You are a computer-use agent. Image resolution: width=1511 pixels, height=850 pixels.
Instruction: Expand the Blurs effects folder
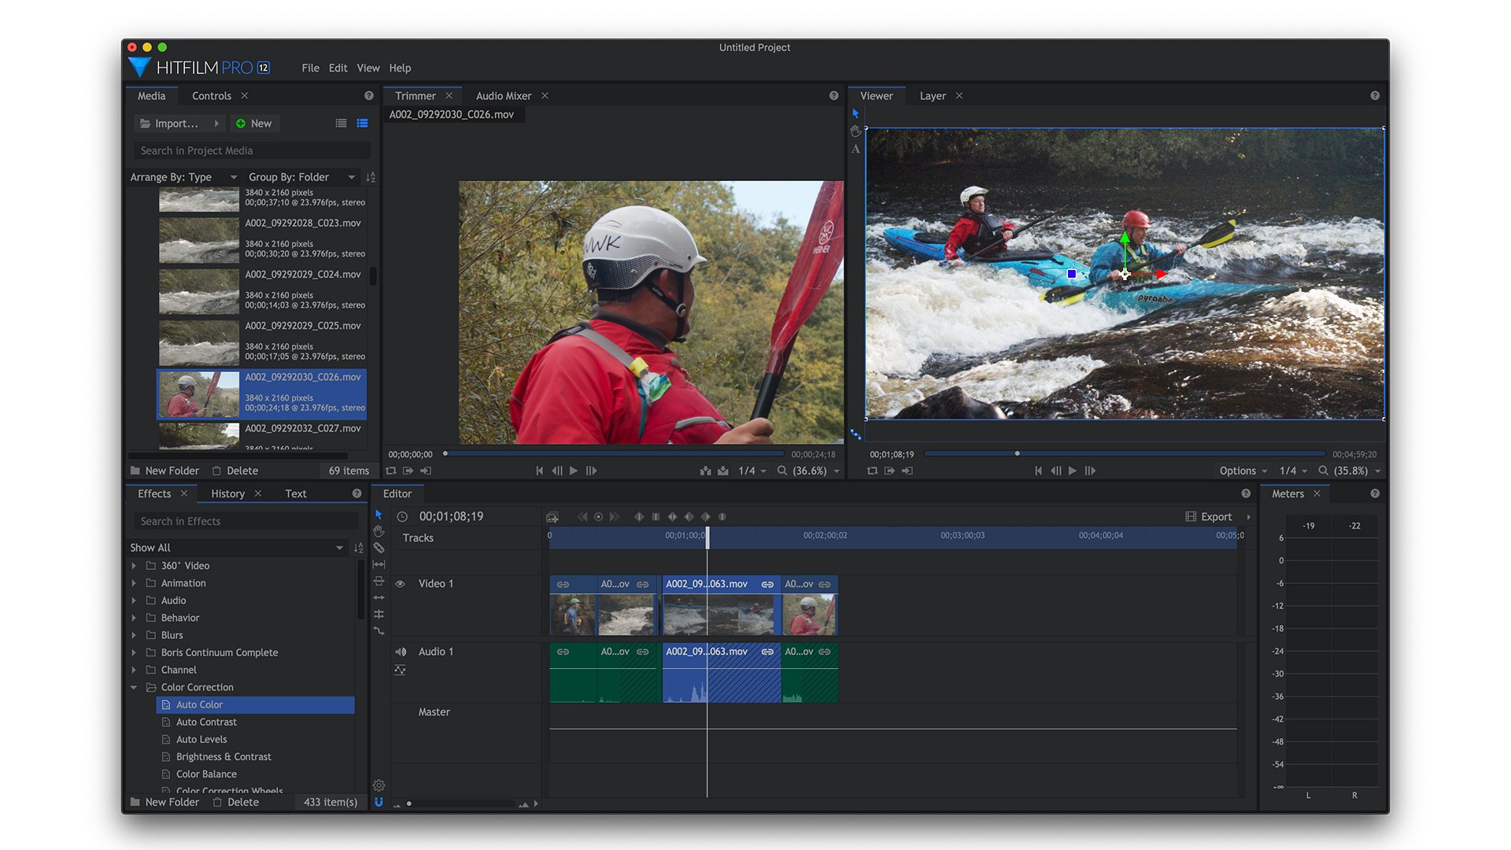coord(134,635)
